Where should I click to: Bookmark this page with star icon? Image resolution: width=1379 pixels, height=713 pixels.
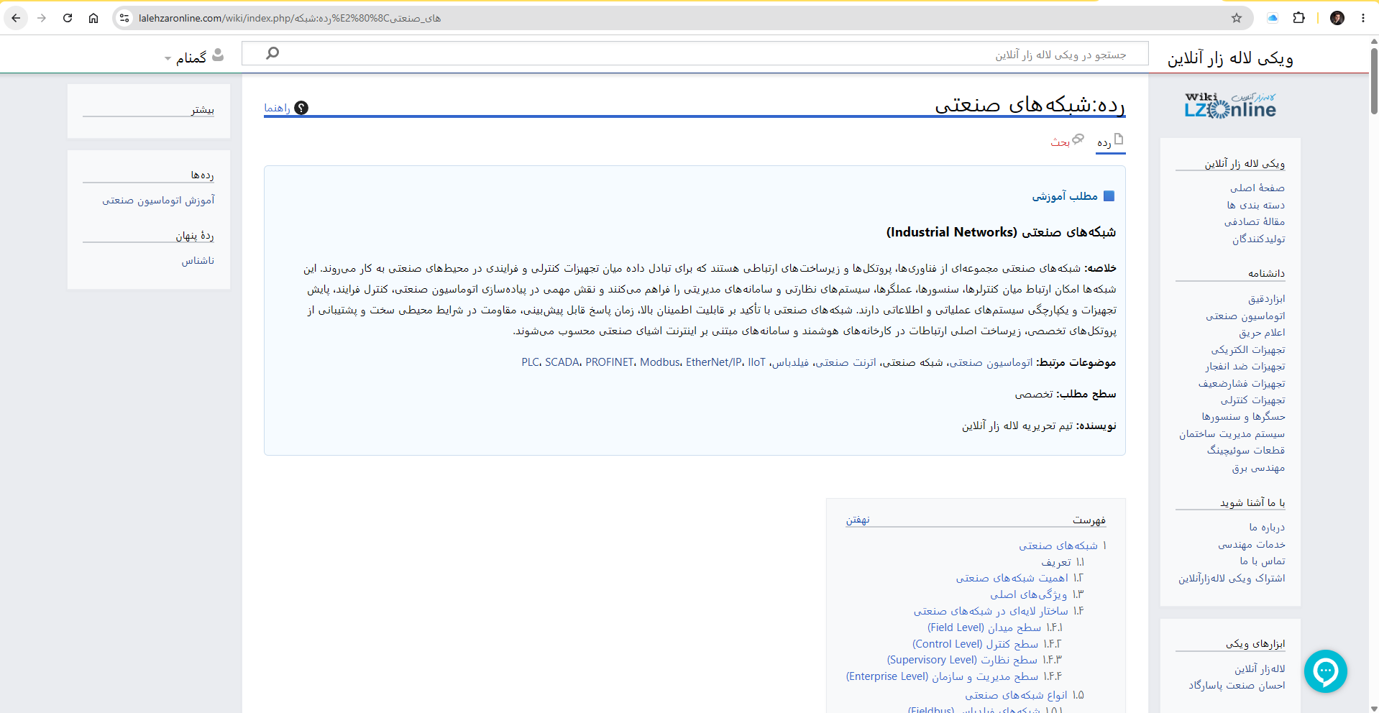coord(1237,18)
